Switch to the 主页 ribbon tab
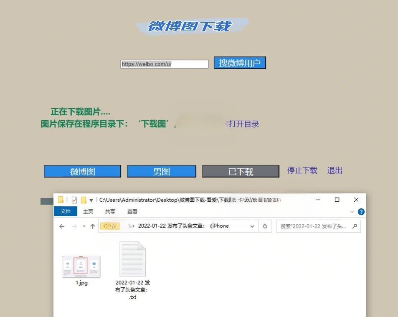Screen dimensions: 398x317 point(88,212)
